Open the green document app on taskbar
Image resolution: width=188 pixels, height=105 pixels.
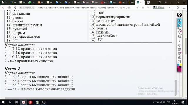tap(37, 102)
